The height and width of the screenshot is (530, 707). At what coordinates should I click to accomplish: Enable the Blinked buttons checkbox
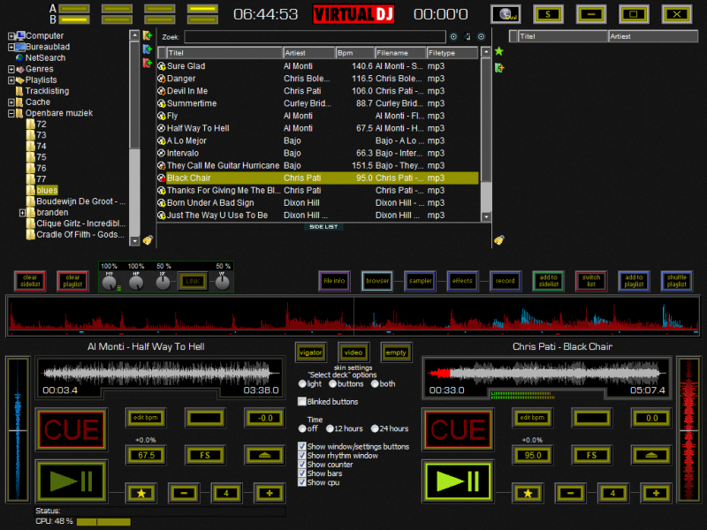point(302,402)
